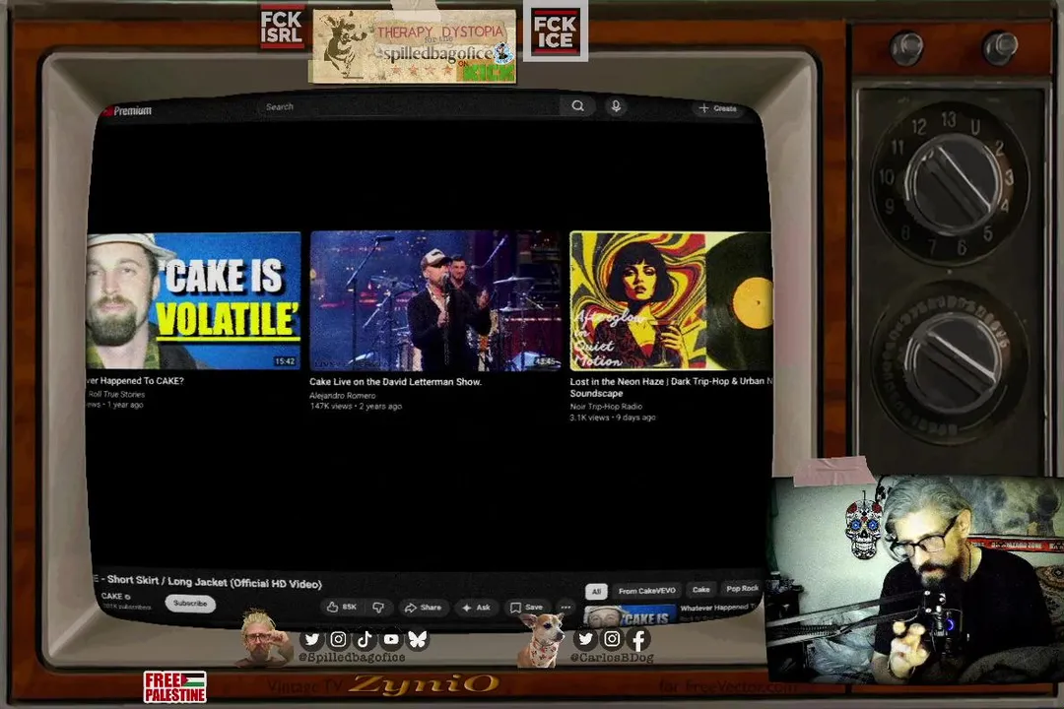Open Afterglow in Quiet Motion thumbnail
This screenshot has width=1064, height=709.
pyautogui.click(x=671, y=300)
